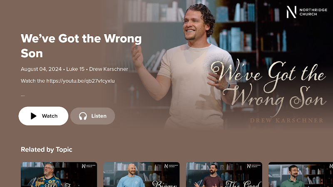
Task: Click the Northridge Church text in the header
Action: (x=313, y=12)
